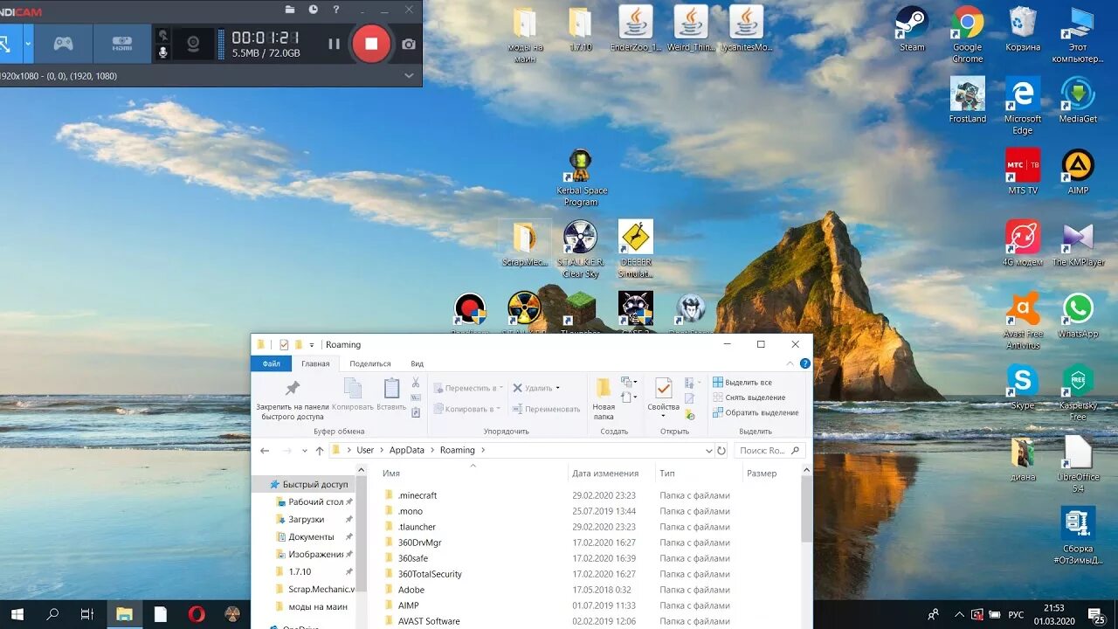Open Bandicam screen mode dropdown arrow
The width and height of the screenshot is (1118, 629).
[x=28, y=43]
